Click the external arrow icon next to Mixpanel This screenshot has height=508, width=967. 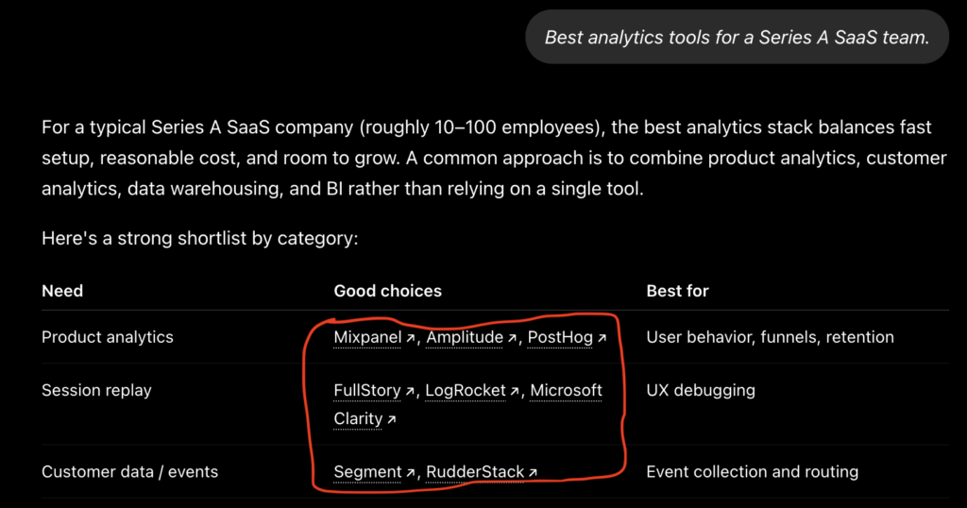[410, 338]
